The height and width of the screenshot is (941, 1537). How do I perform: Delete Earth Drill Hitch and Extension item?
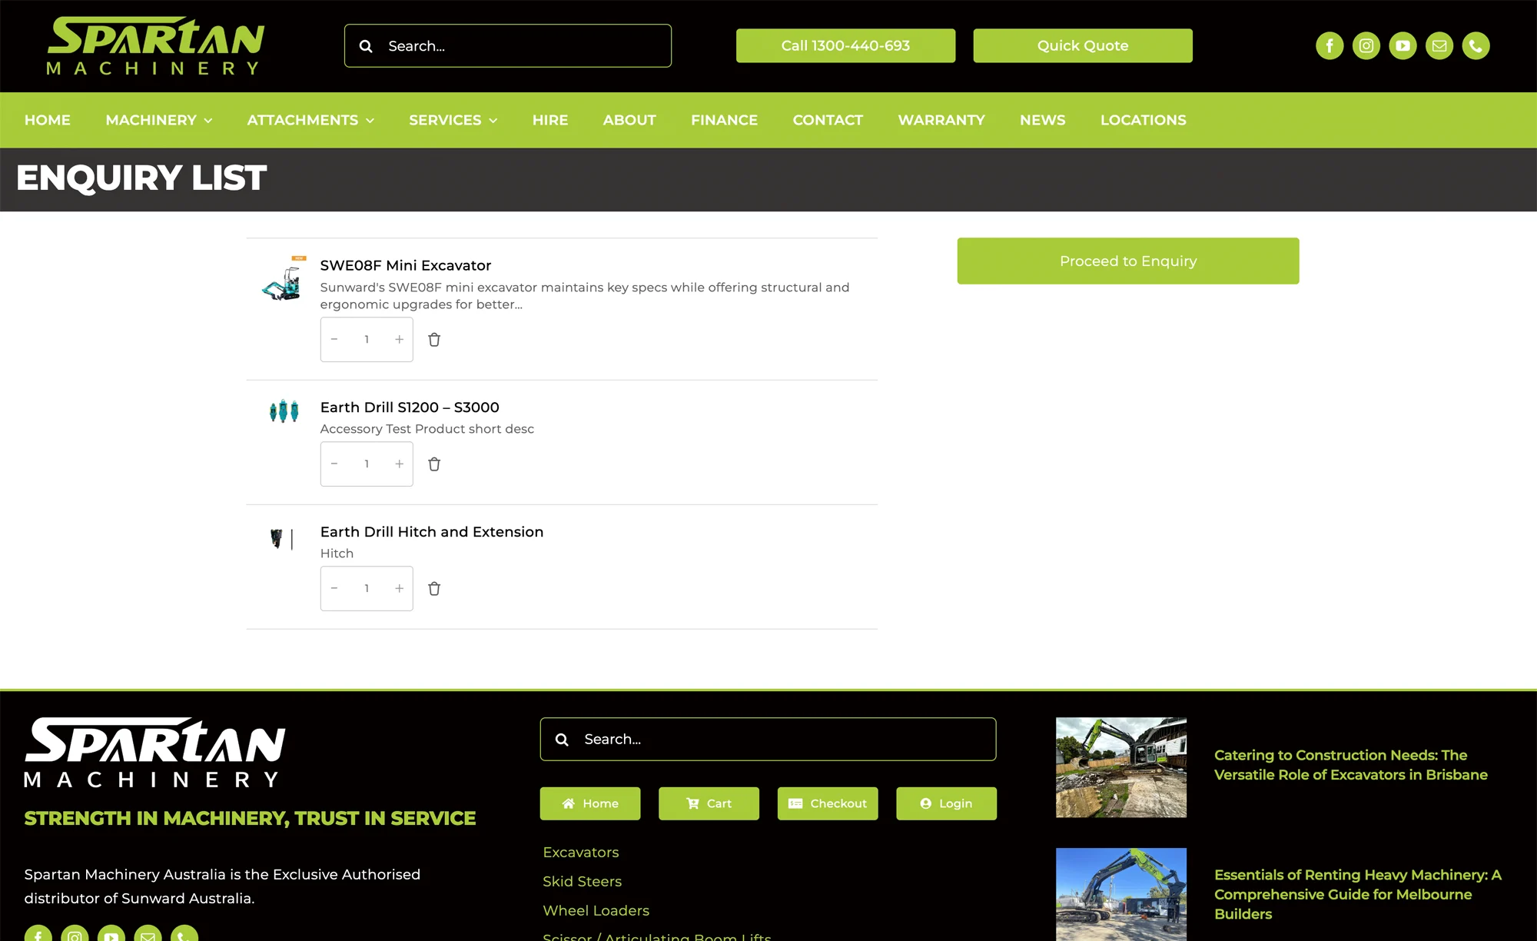click(x=434, y=589)
